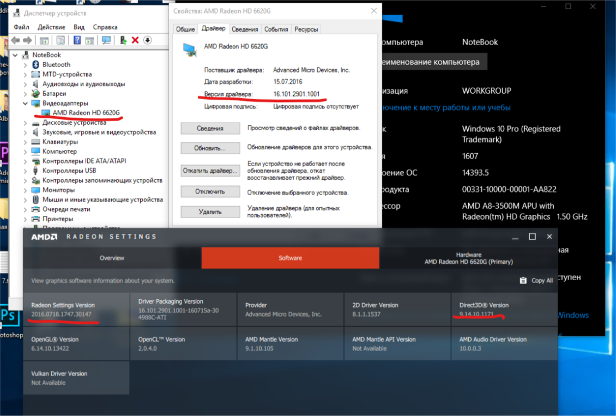The image size is (616, 416).
Task: Open the Действие menu
Action: [x=51, y=27]
